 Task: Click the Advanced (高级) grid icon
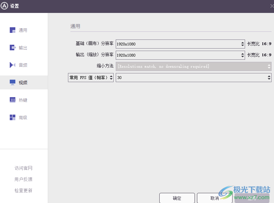(13, 117)
